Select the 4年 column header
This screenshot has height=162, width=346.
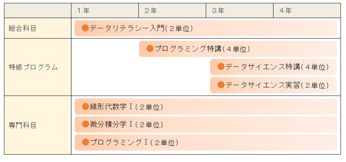pos(285,11)
